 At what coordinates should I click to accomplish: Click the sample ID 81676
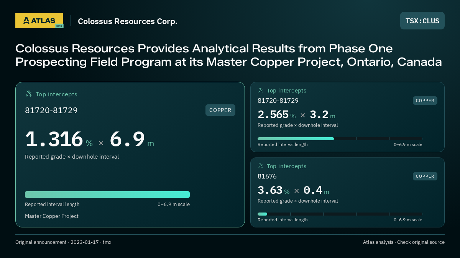point(267,176)
